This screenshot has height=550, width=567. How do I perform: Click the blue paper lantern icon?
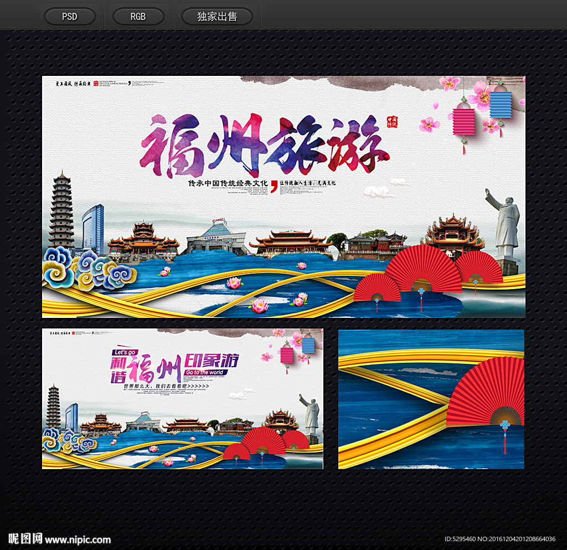(501, 104)
